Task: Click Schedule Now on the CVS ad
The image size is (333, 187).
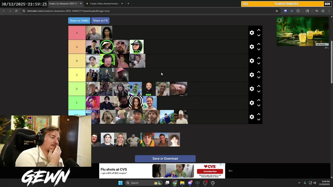Action: (210, 171)
